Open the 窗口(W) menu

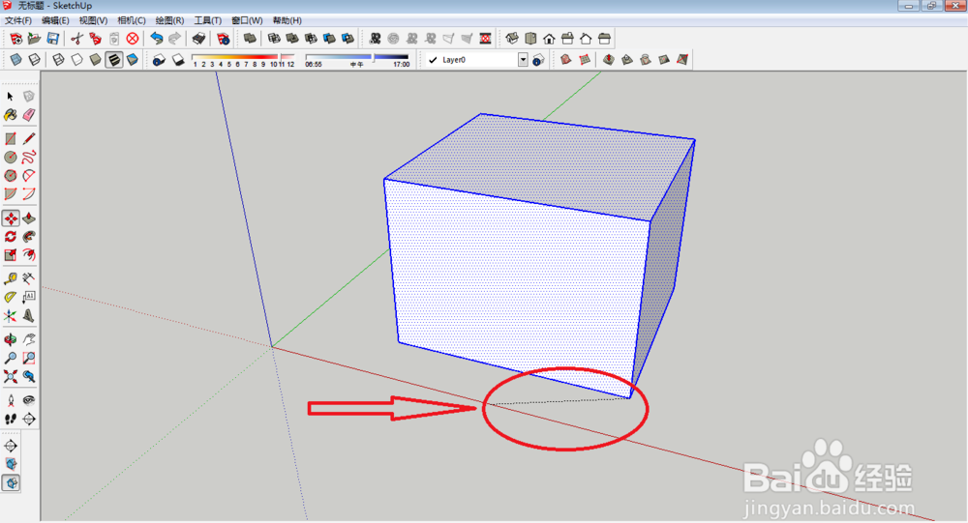coord(247,20)
